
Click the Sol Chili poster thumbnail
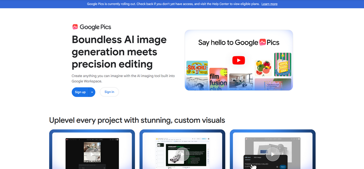click(x=197, y=68)
